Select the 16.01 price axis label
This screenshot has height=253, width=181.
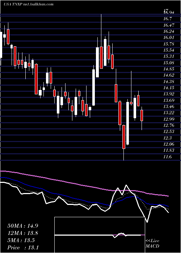pos(169,38)
